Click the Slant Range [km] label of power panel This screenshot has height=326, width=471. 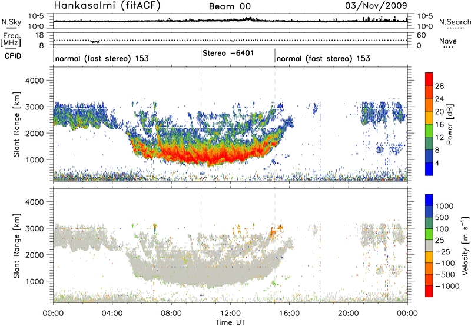pyautogui.click(x=16, y=124)
